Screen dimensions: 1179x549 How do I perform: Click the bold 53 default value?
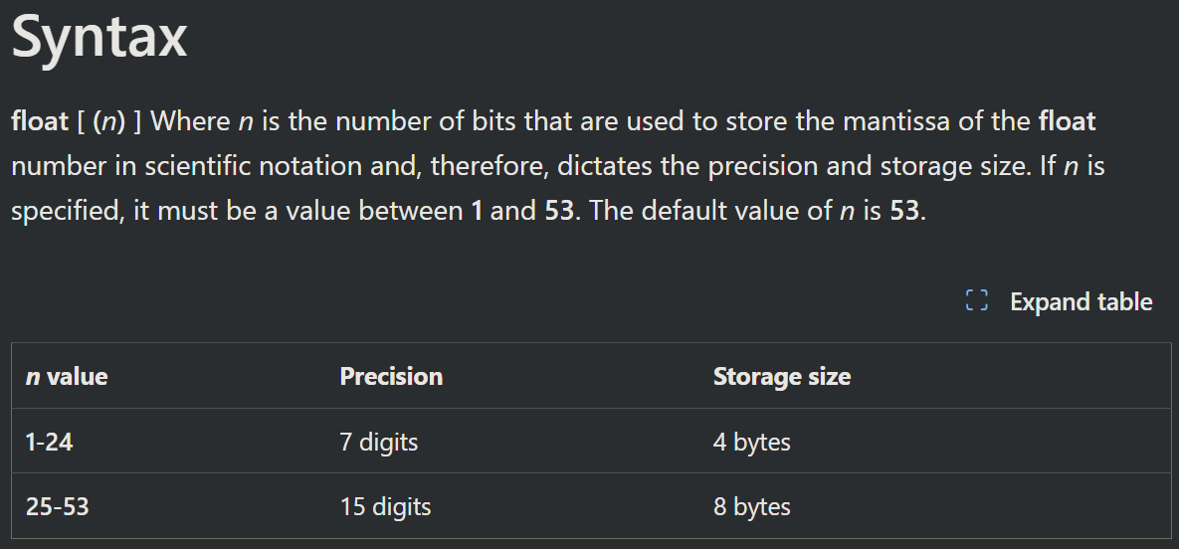point(905,211)
